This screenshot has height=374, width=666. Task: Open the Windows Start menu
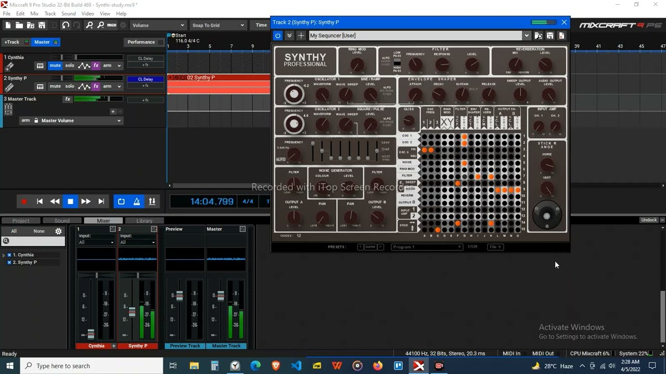10,366
